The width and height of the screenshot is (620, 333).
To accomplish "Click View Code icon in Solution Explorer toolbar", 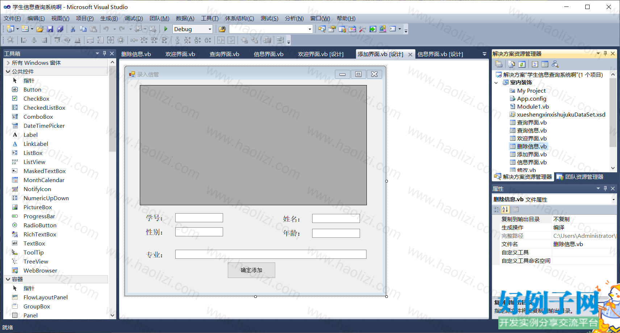I will click(535, 64).
